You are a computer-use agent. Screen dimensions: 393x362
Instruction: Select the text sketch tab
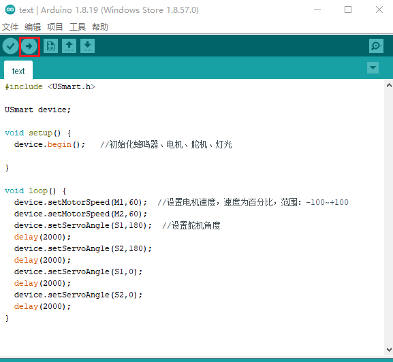coord(18,70)
